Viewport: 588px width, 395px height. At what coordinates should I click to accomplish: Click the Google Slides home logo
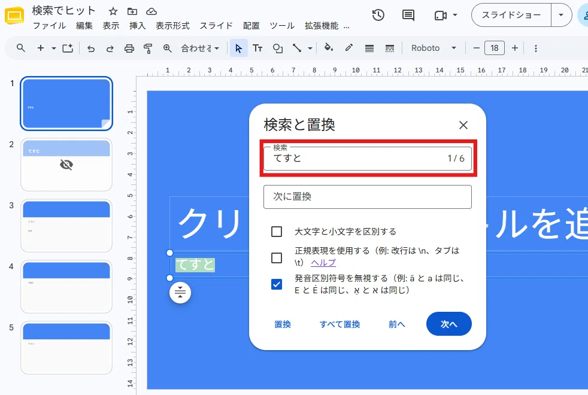pyautogui.click(x=14, y=16)
